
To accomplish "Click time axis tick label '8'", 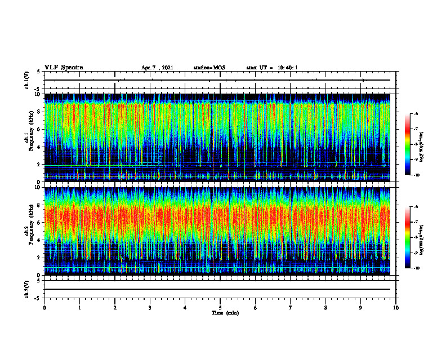I will coord(325,308).
